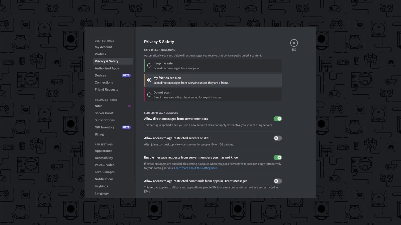Screen dimensions: 401x225
Task: Select the "Do not scan" option
Action: point(149,94)
